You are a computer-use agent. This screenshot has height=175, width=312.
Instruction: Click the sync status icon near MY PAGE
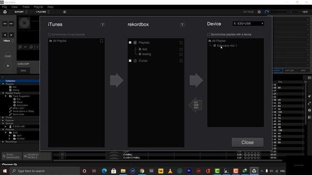(x=267, y=12)
